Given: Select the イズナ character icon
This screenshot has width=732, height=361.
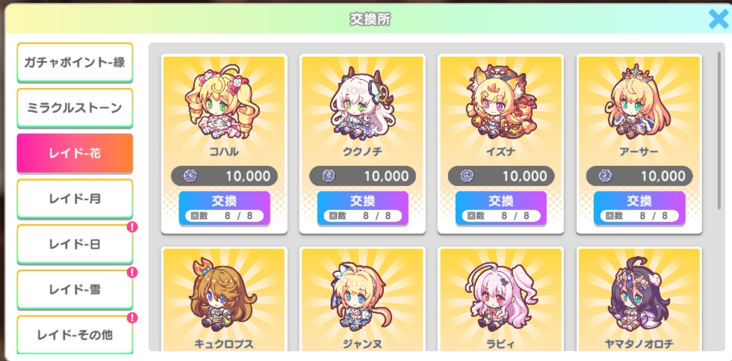Looking at the screenshot, I should point(500,103).
